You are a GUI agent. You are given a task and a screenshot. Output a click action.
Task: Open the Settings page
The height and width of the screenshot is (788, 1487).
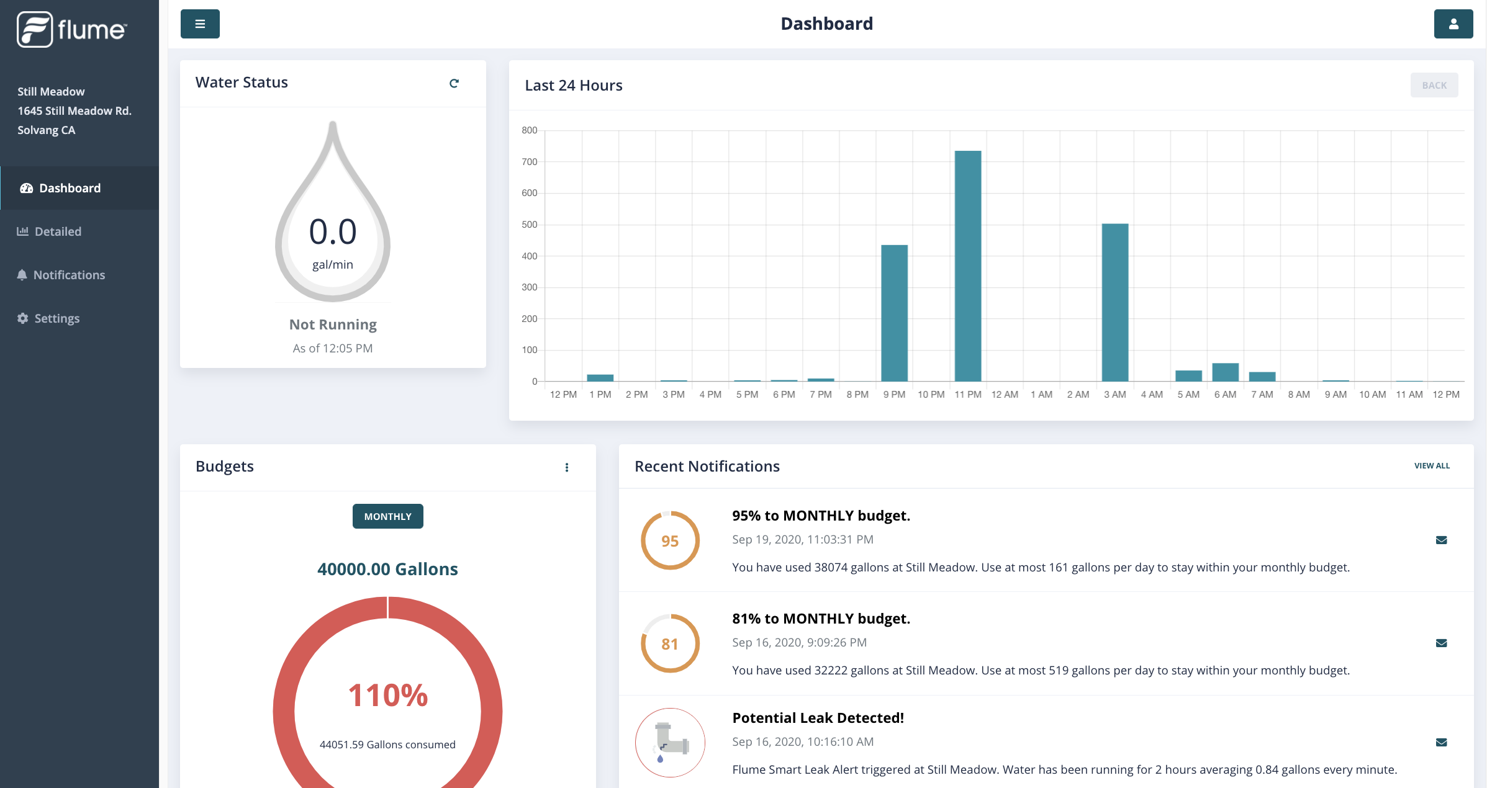79,318
